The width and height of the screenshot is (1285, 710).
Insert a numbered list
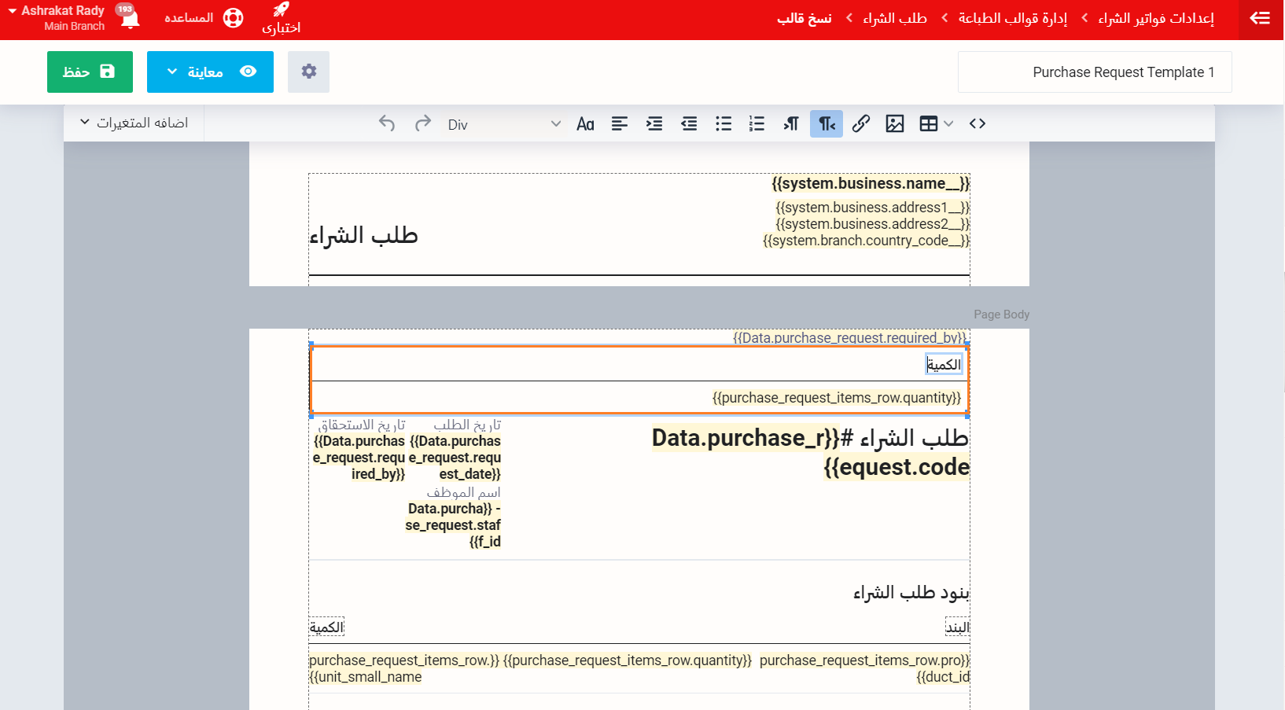click(757, 123)
